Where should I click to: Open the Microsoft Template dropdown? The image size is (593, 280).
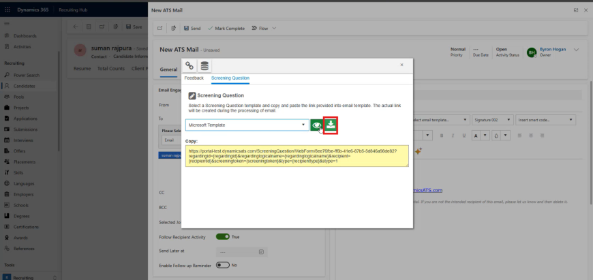click(247, 125)
